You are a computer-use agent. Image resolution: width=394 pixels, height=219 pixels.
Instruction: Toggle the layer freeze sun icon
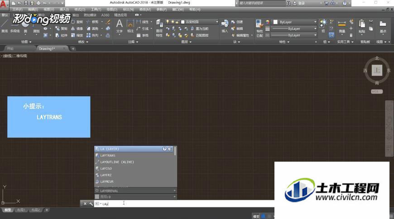pos(173,22)
